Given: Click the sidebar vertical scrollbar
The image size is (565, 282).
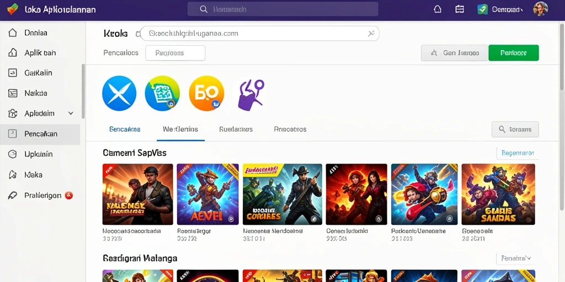Looking at the screenshot, I should coord(83,91).
